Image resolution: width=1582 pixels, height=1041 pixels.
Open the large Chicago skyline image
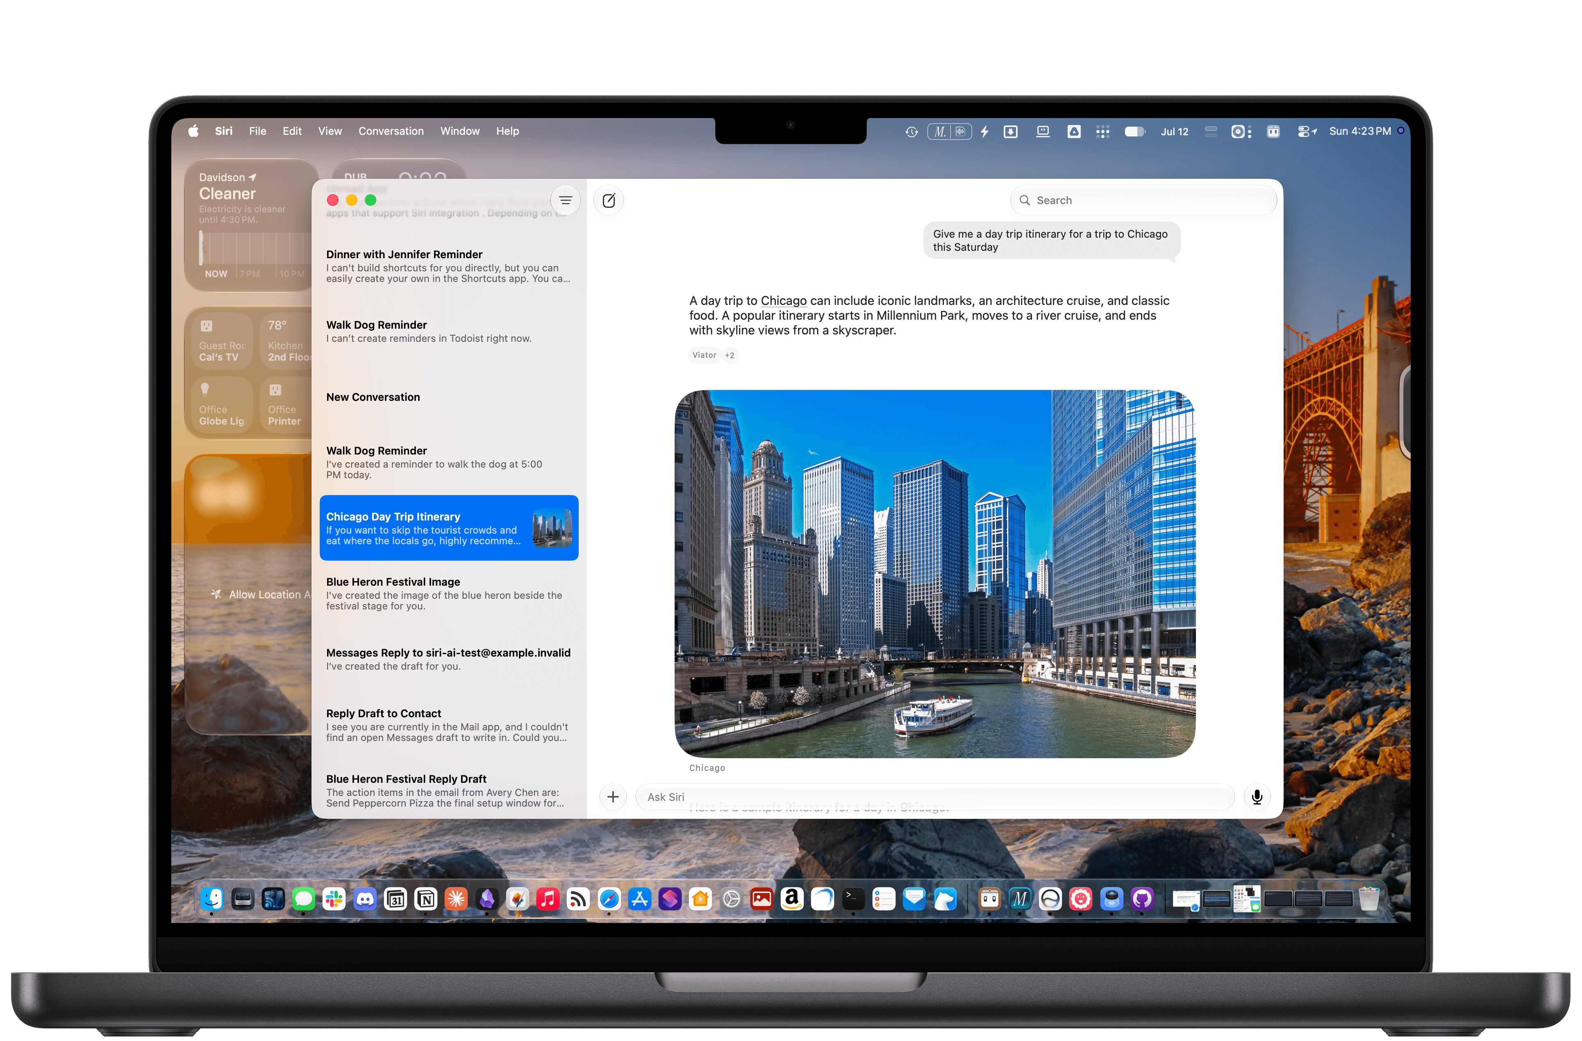click(934, 574)
